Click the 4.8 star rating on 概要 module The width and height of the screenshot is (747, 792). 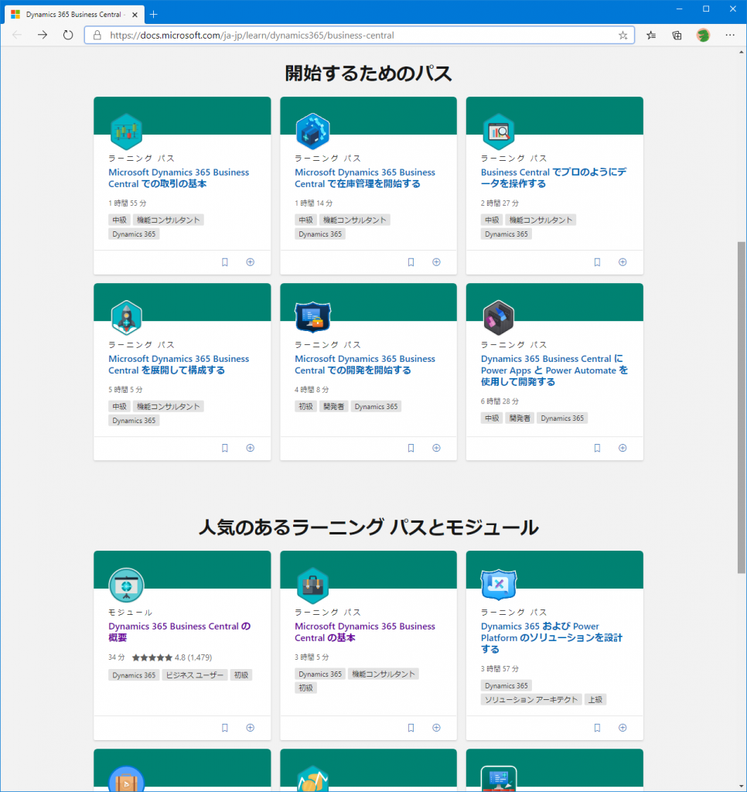click(x=172, y=657)
